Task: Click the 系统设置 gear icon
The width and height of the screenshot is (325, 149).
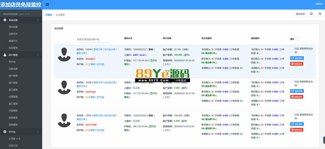Action: [5, 20]
